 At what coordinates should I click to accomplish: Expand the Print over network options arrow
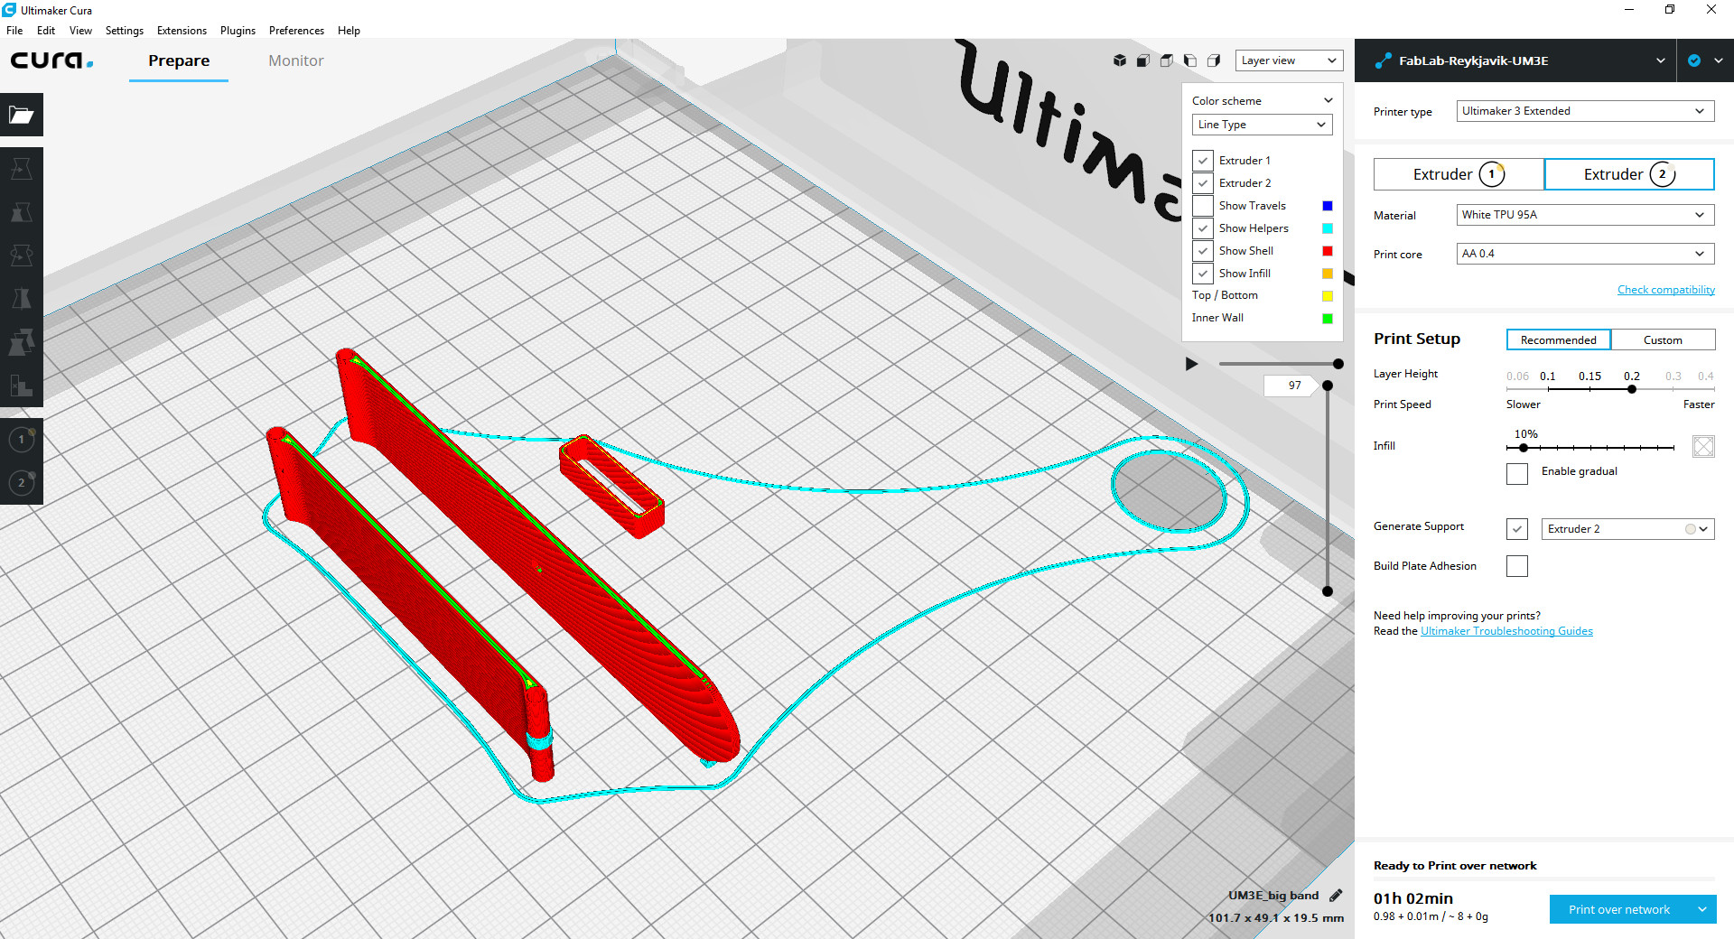(x=1701, y=909)
